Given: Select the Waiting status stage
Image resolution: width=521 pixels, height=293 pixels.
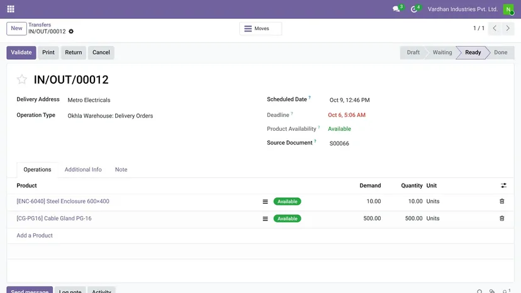Looking at the screenshot, I should (442, 52).
